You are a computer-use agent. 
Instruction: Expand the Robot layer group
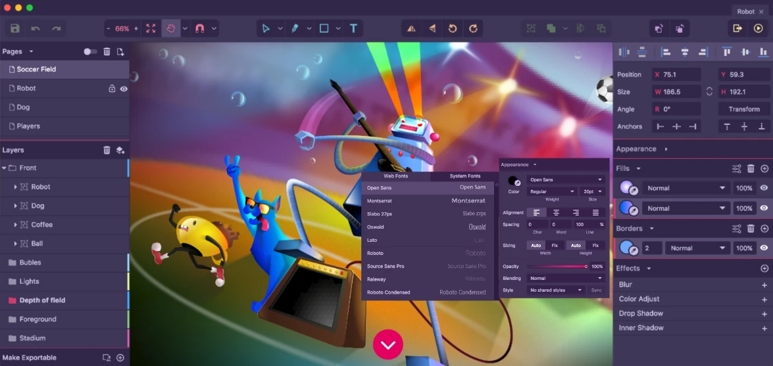pos(16,187)
